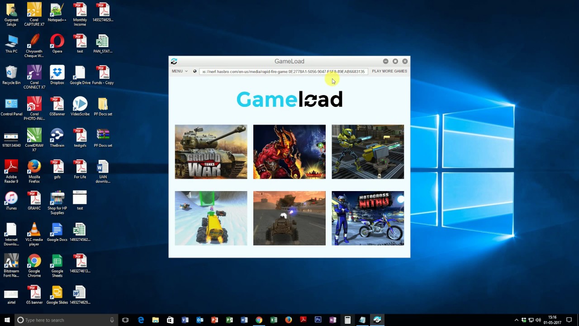Click the taskbar clock showing 15:16
The image size is (579, 326).
point(552,320)
